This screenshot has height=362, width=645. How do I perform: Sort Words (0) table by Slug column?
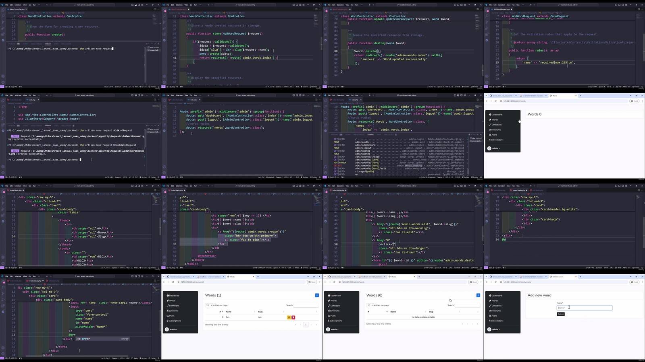[431, 312]
